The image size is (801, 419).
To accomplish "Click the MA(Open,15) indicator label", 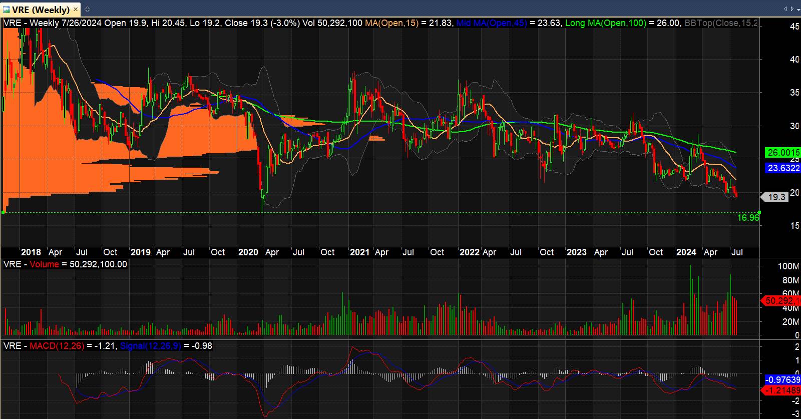I will point(391,23).
